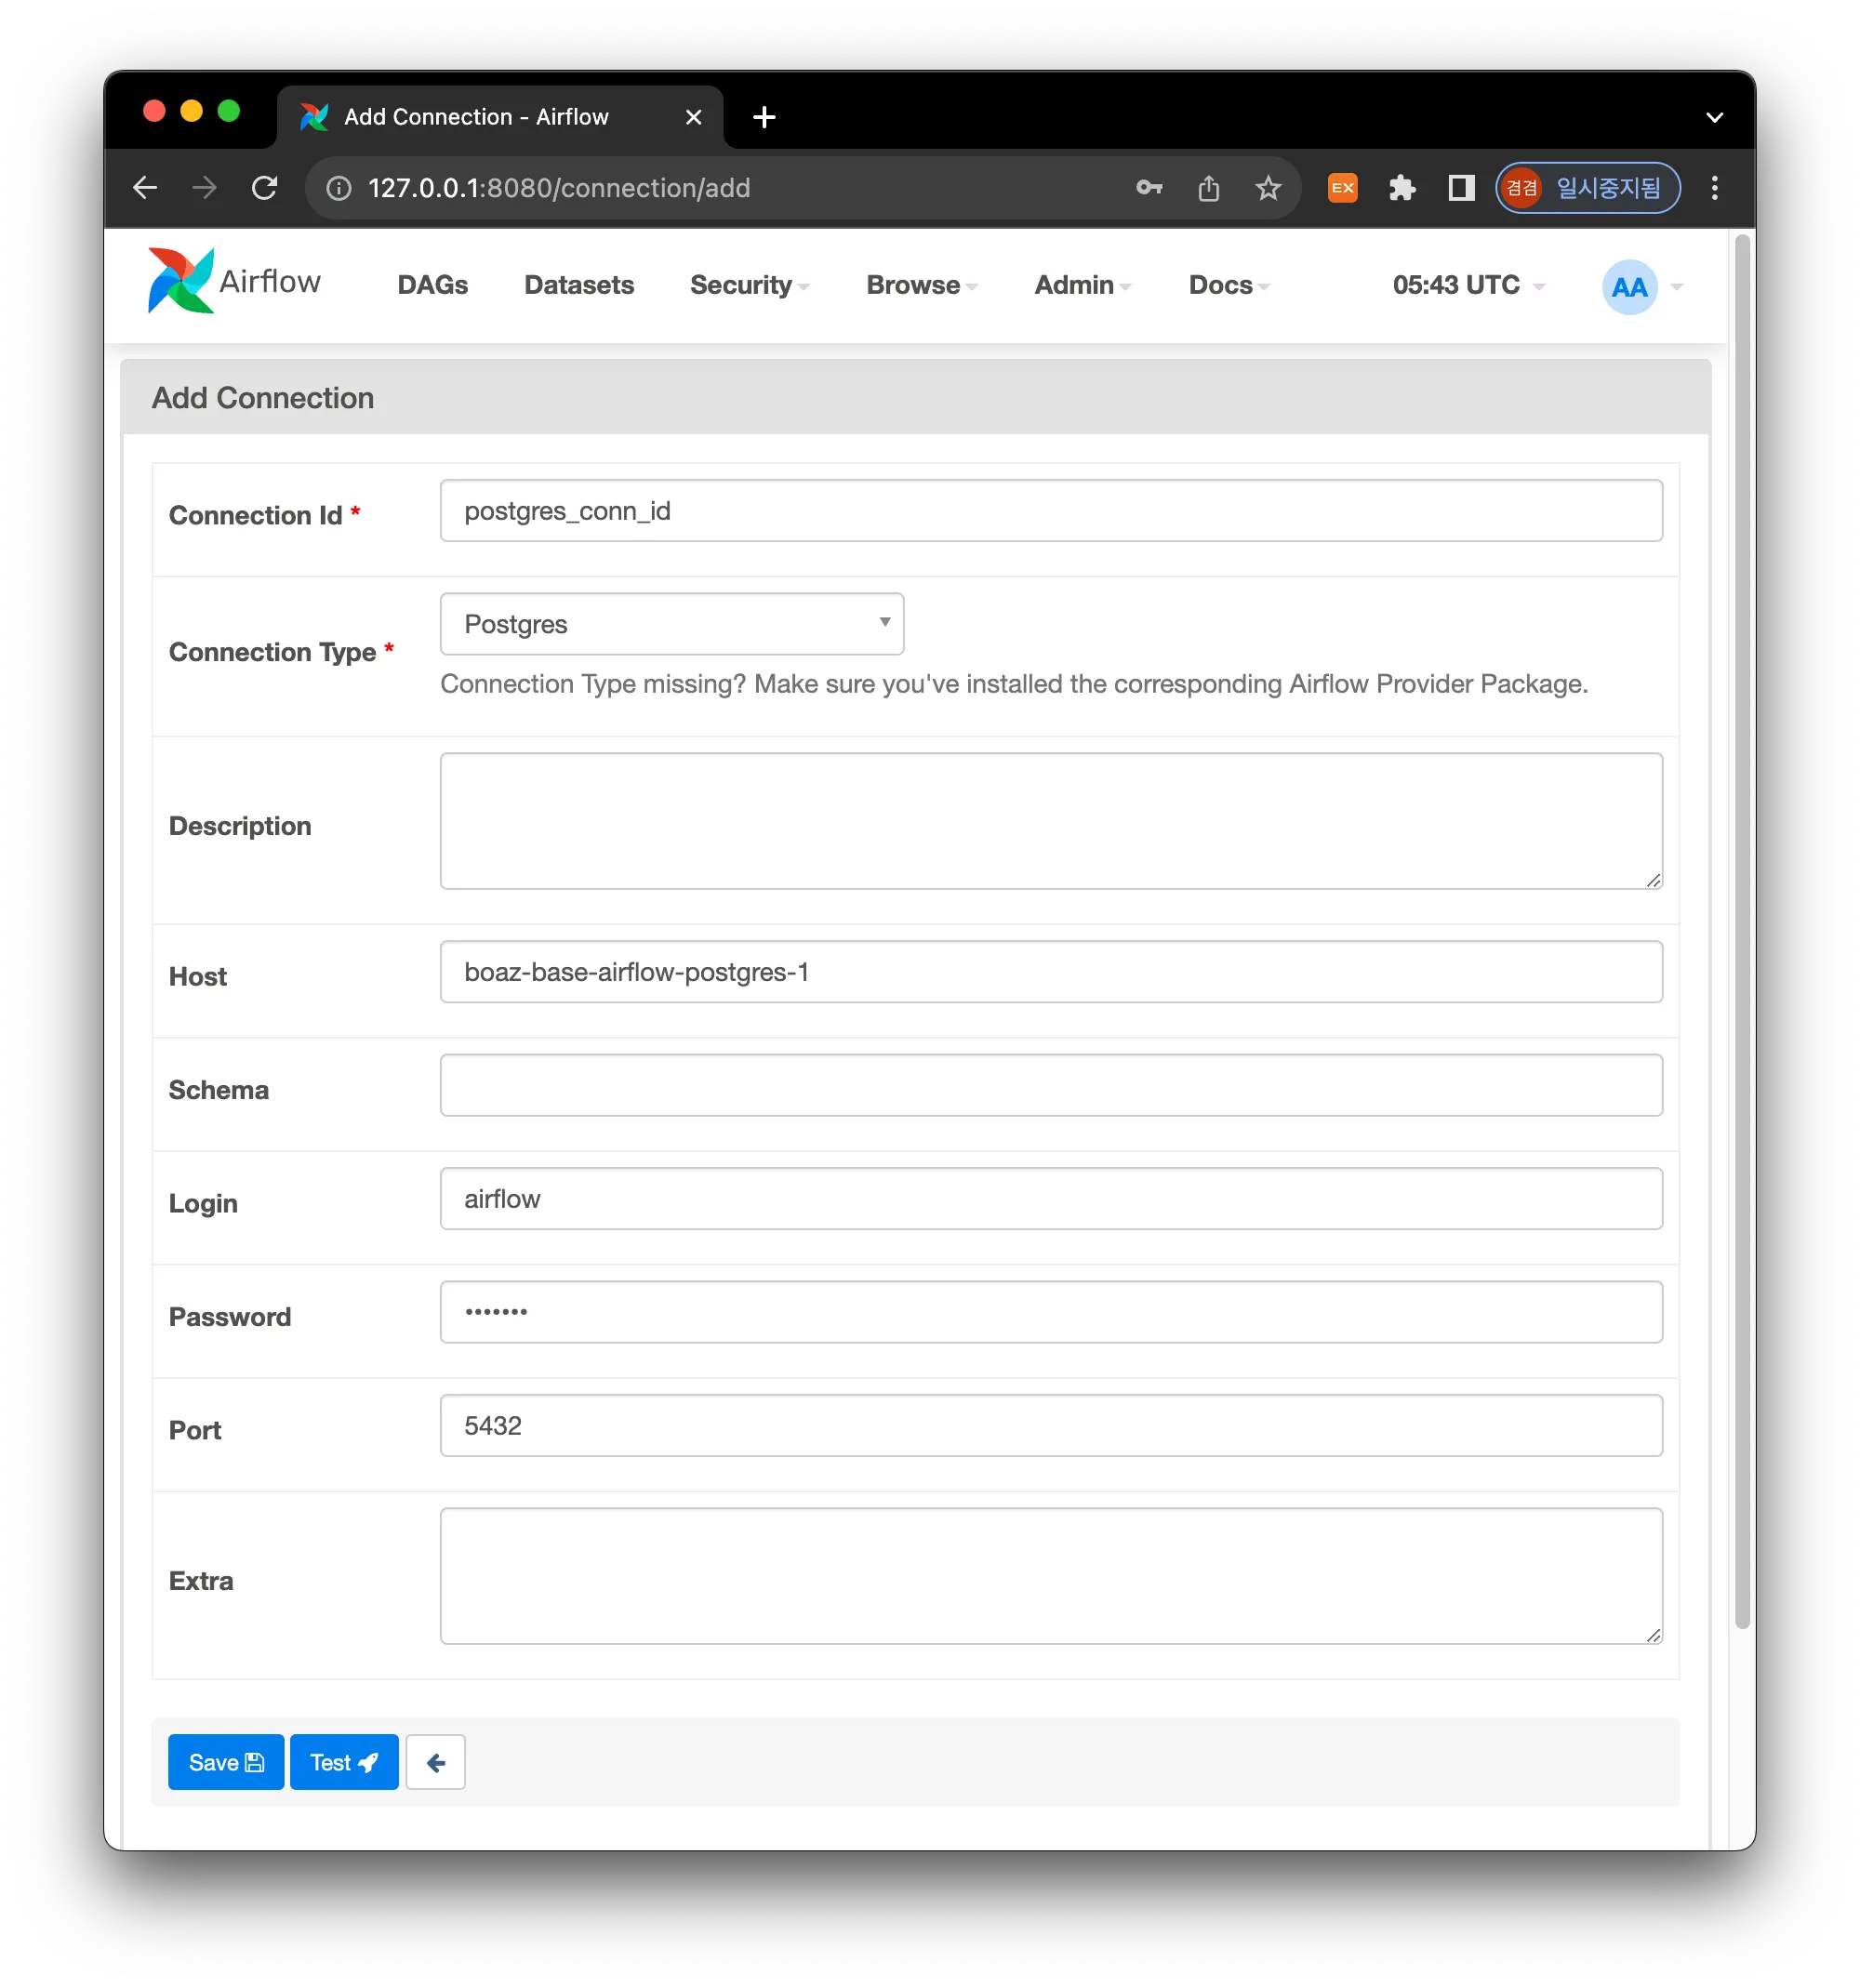Expand the 05:43 UTC timezone dropdown
Screen dimensions: 1860x1988
[1467, 286]
